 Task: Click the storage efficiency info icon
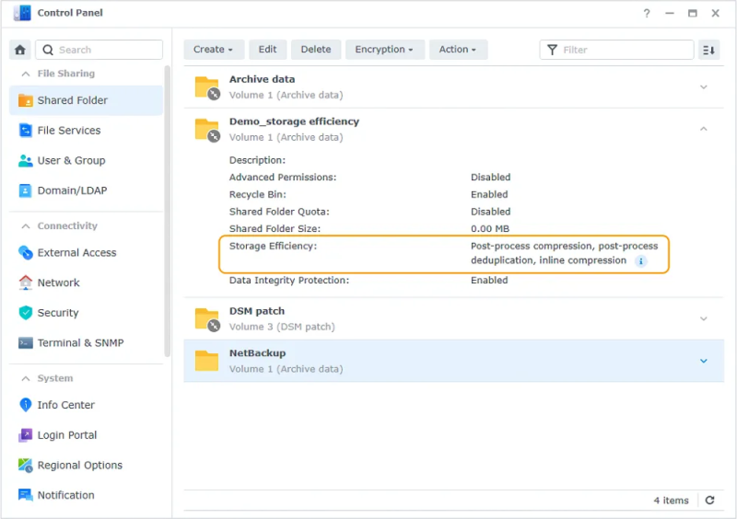point(640,261)
